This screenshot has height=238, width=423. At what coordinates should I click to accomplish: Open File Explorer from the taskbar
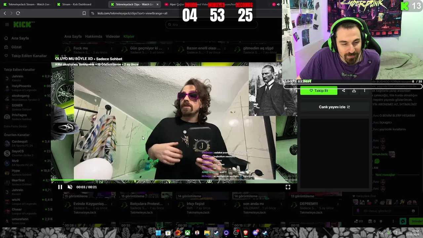[x=207, y=233]
